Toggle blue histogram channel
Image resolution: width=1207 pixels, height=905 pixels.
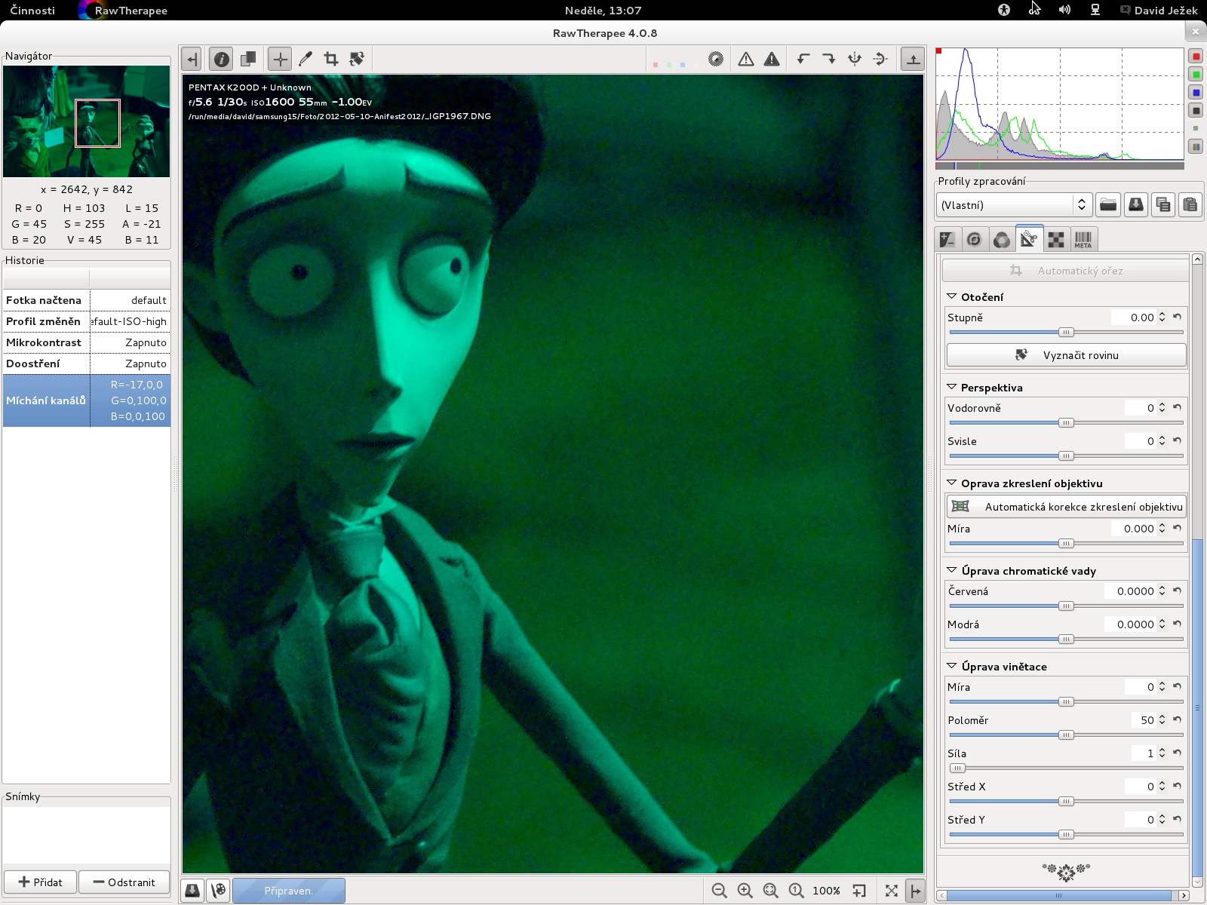tap(1196, 93)
